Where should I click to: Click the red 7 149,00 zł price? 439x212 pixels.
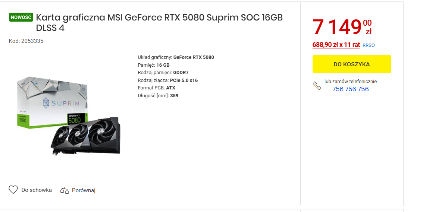point(341,27)
